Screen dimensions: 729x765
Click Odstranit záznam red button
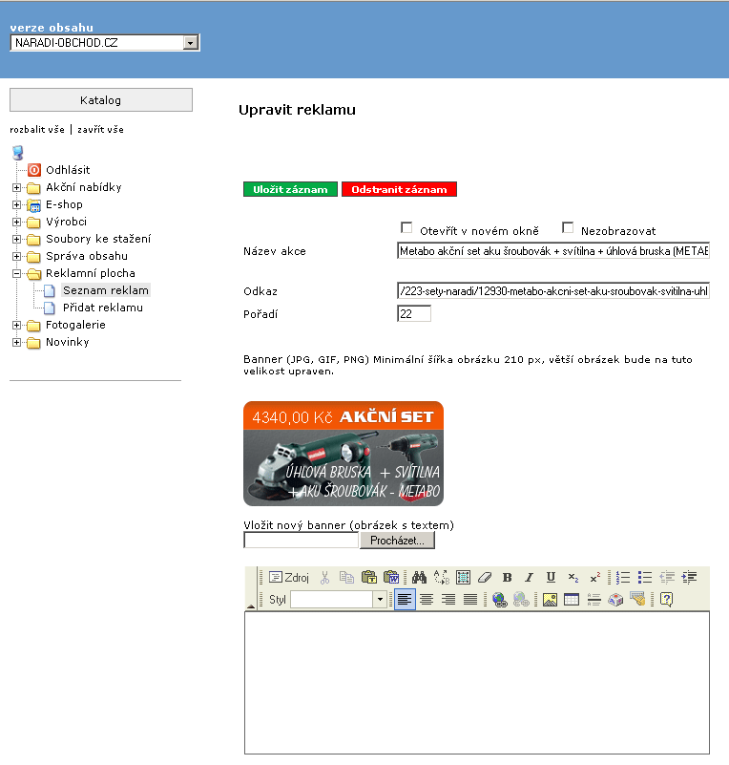(x=399, y=189)
